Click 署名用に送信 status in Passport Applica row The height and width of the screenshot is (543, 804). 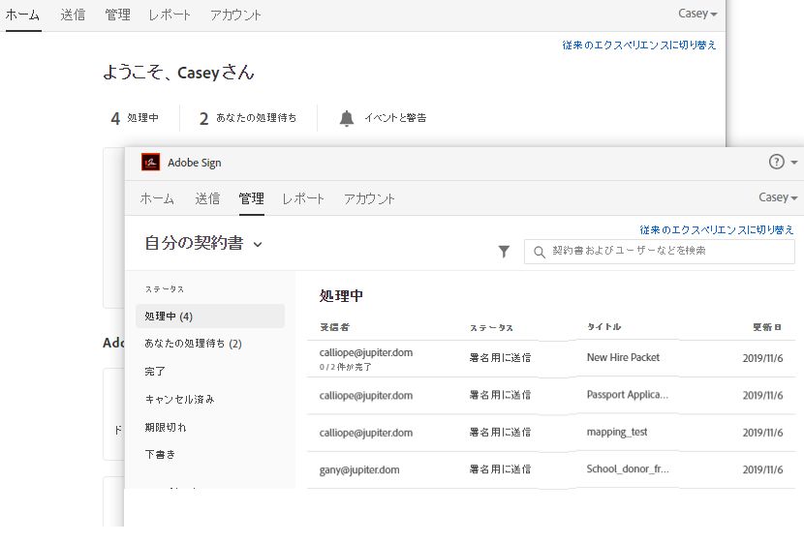pos(500,395)
